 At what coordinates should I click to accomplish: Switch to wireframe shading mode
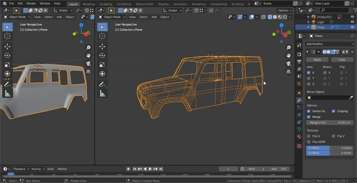(270, 17)
